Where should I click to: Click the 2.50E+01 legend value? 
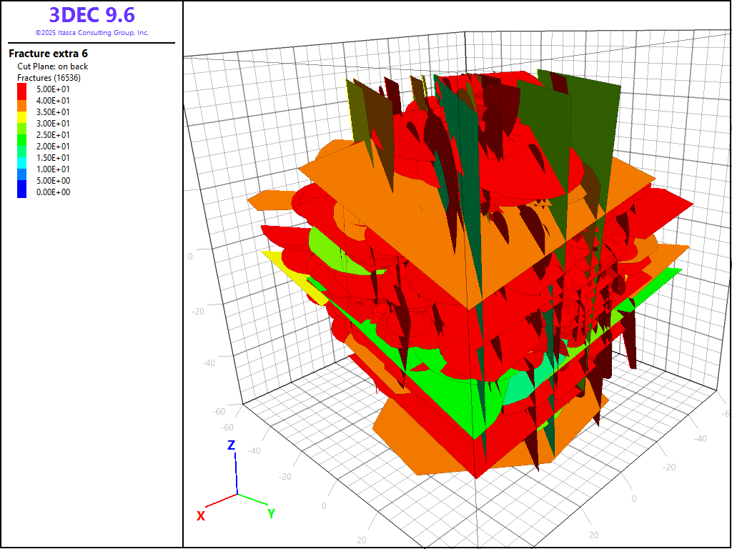pyautogui.click(x=54, y=135)
